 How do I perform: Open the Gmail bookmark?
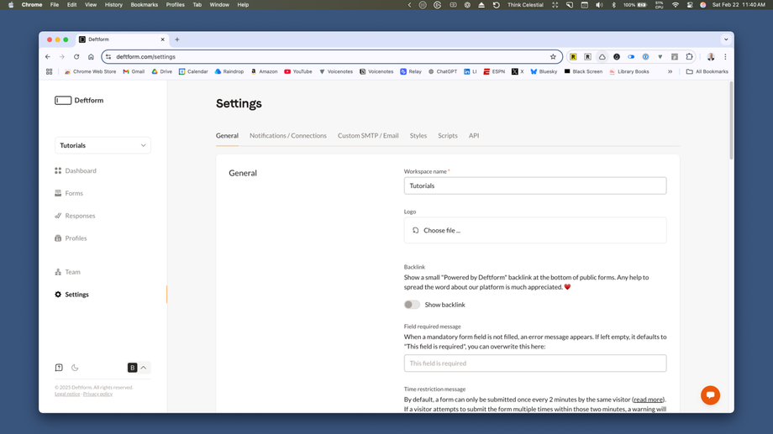click(x=134, y=71)
